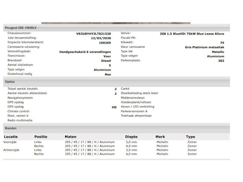Select the 3,0 mm tread depth entry

click(131, 150)
